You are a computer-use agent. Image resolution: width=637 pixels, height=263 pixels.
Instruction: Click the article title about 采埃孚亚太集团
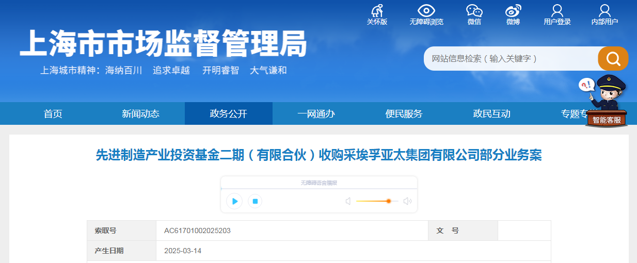[319, 155]
